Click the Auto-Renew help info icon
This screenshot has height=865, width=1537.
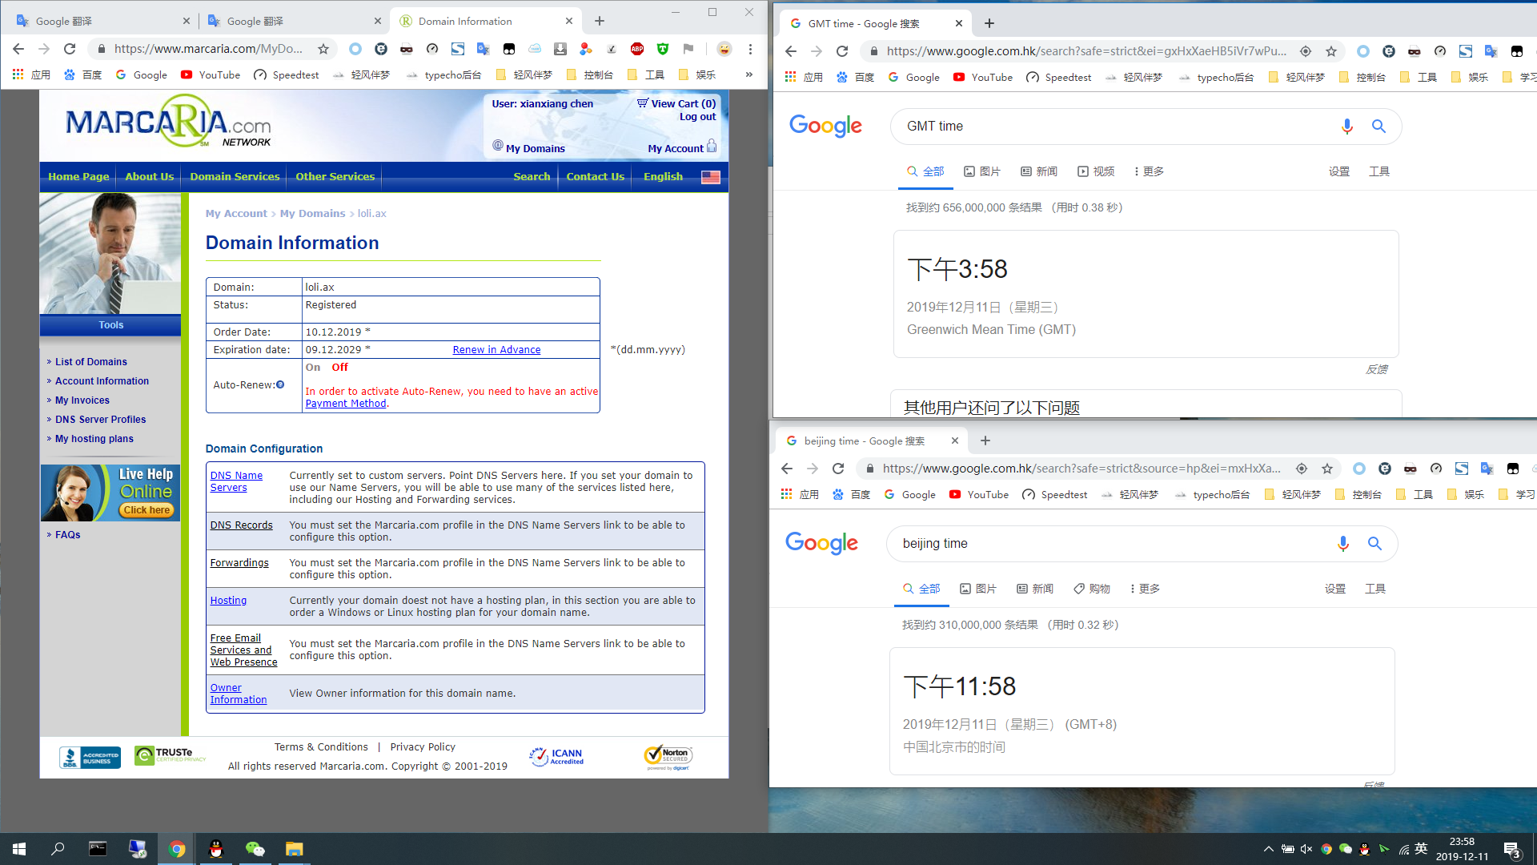tap(280, 385)
